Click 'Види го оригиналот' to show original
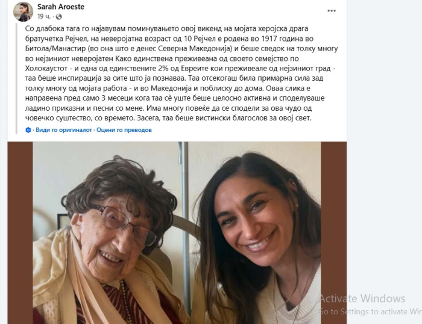Image resolution: width=422 pixels, height=324 pixels. point(64,130)
